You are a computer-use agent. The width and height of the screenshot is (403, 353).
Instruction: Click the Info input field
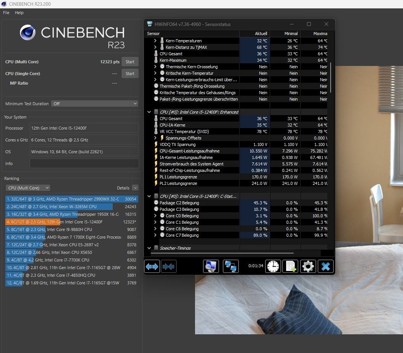pyautogui.click(x=84, y=164)
